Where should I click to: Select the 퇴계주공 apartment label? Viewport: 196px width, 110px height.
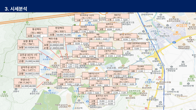click(89, 88)
